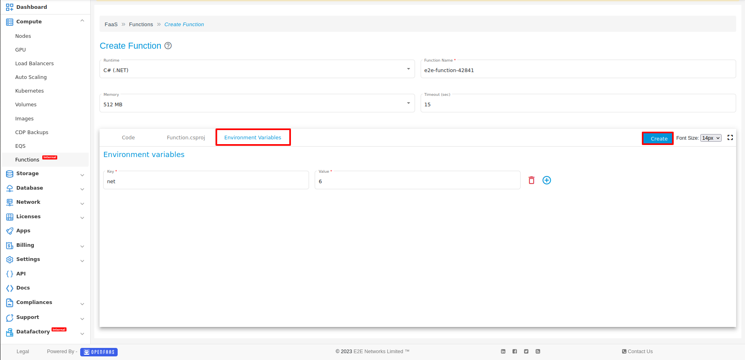Open Facebook icon in footer
The image size is (745, 360).
(x=515, y=352)
